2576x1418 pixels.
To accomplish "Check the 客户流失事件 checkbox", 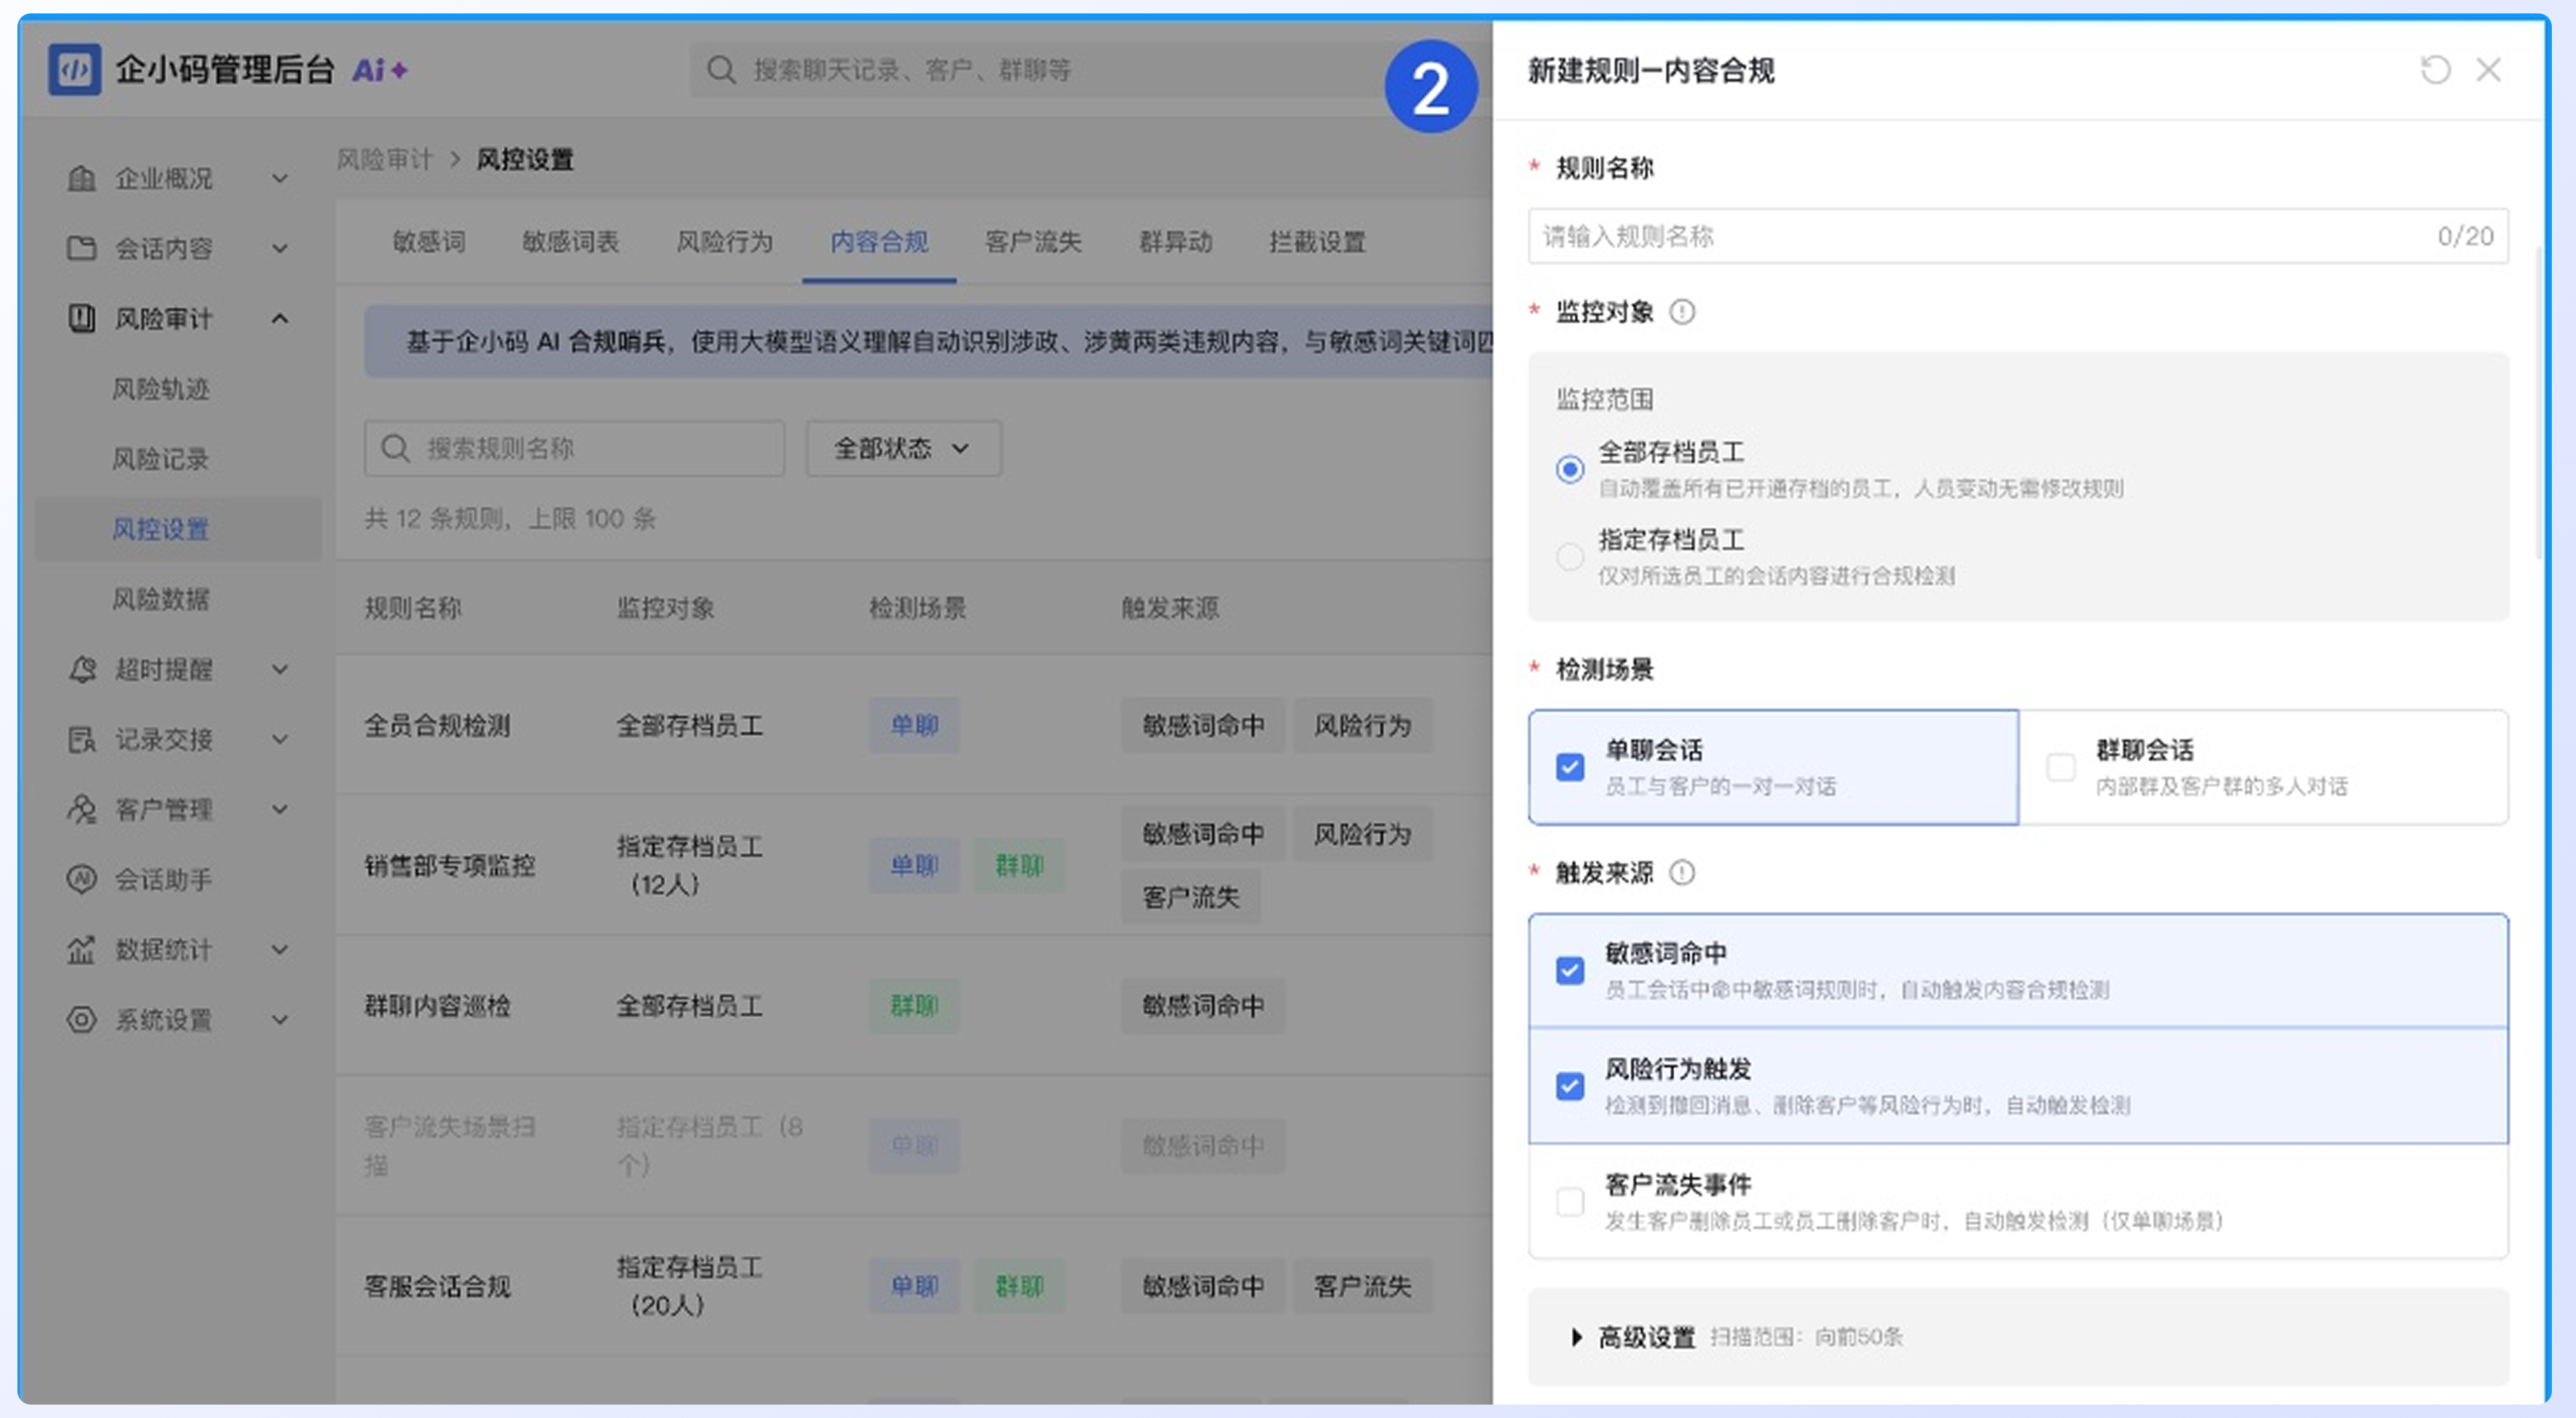I will [x=1570, y=1201].
